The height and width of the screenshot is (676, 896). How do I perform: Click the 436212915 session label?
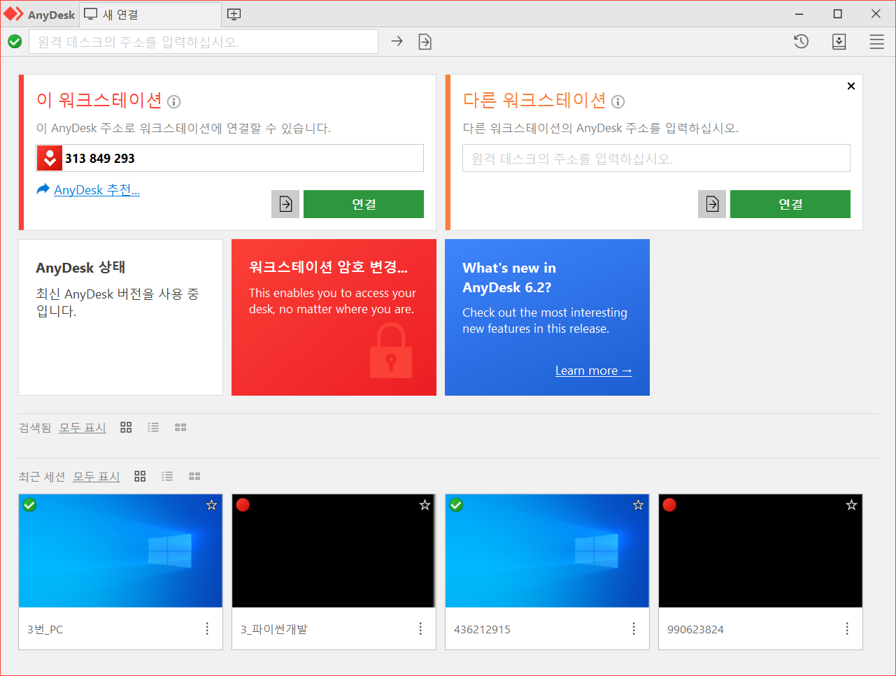click(482, 629)
